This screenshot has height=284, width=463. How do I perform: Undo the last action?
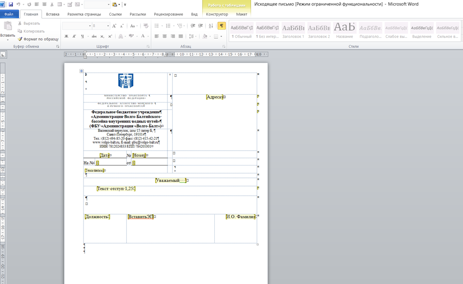[18, 5]
